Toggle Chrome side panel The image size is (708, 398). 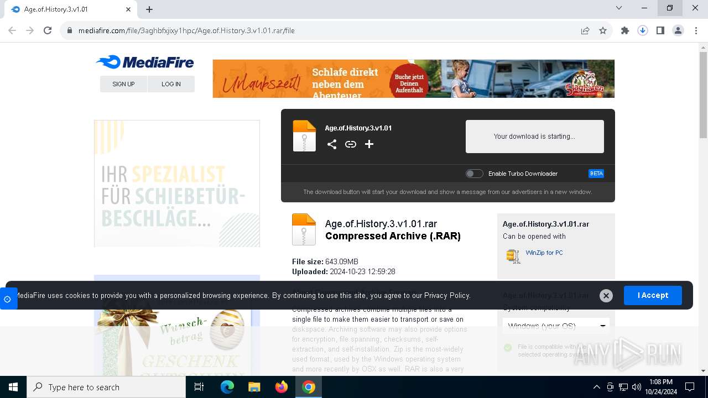pyautogui.click(x=660, y=30)
